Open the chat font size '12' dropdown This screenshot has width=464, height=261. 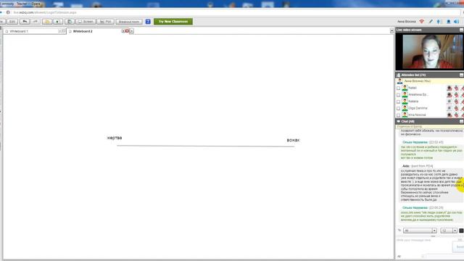(449, 231)
